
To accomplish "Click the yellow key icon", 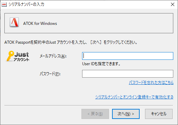I will pyautogui.click(x=10, y=56).
